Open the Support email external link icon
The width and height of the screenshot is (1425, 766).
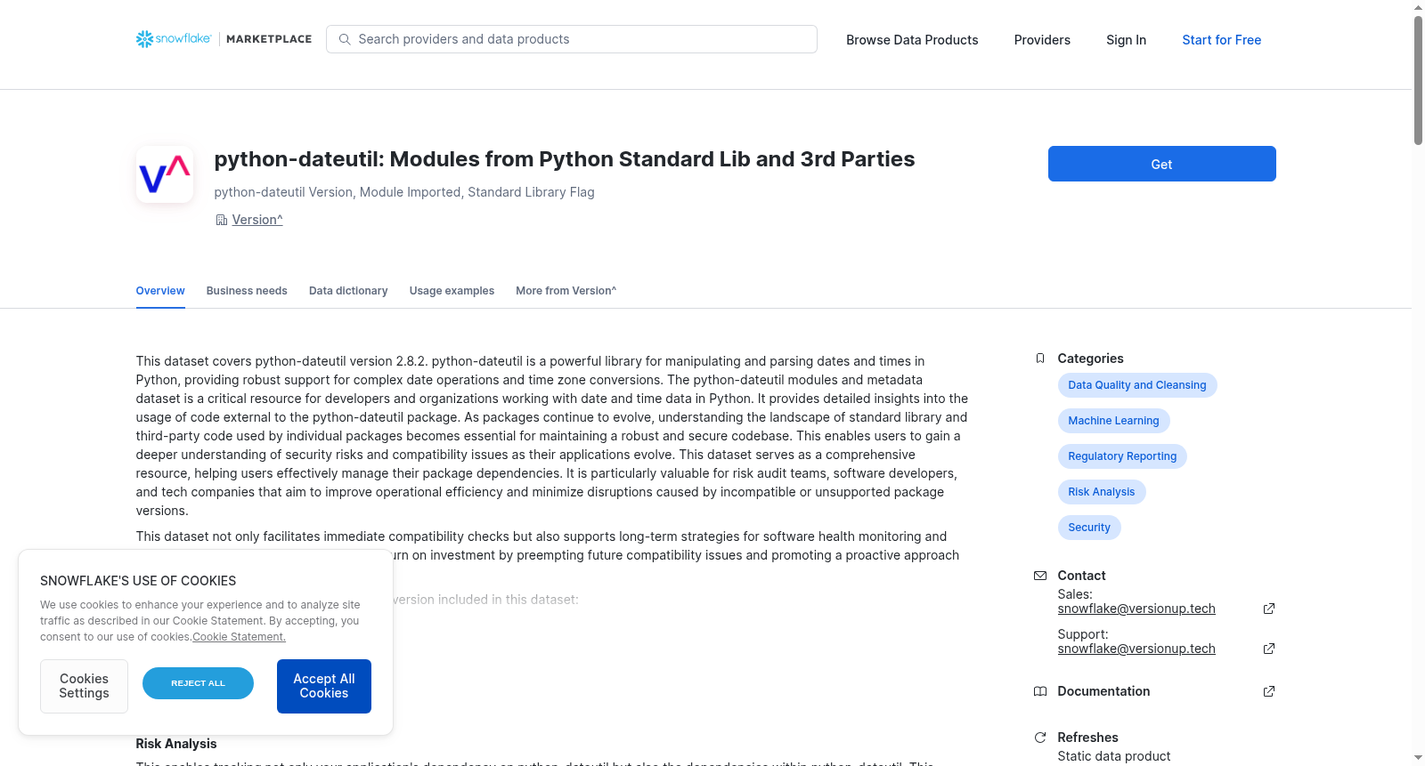tap(1269, 649)
